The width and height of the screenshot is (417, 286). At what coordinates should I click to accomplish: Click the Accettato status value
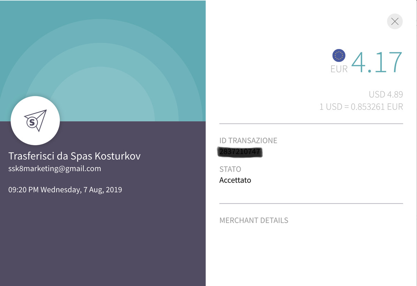click(235, 180)
